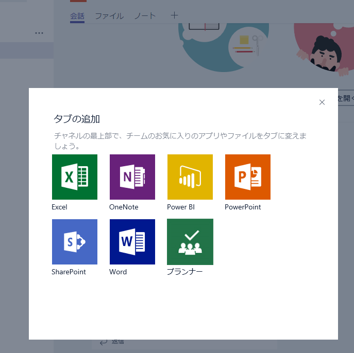Select the Power BI tile
The width and height of the screenshot is (354, 353).
tap(190, 177)
